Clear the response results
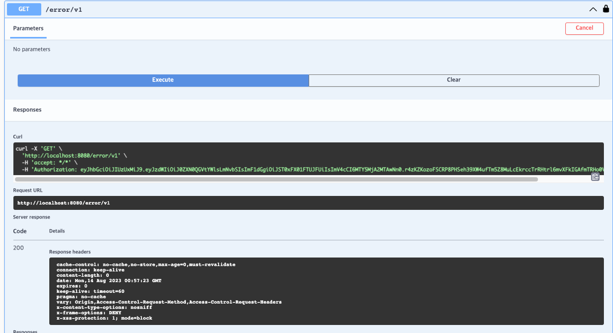This screenshot has width=613, height=333. coord(454,80)
